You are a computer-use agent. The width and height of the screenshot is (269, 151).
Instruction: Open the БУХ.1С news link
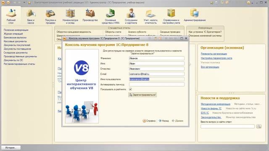tap(205, 113)
